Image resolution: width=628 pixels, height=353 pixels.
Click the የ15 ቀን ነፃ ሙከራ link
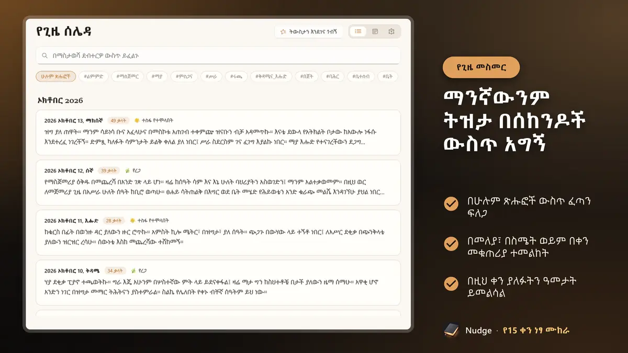[535, 331]
